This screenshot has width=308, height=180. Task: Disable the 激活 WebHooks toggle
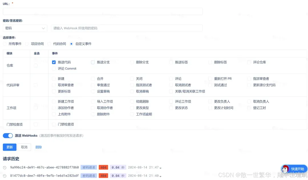tap(7, 135)
